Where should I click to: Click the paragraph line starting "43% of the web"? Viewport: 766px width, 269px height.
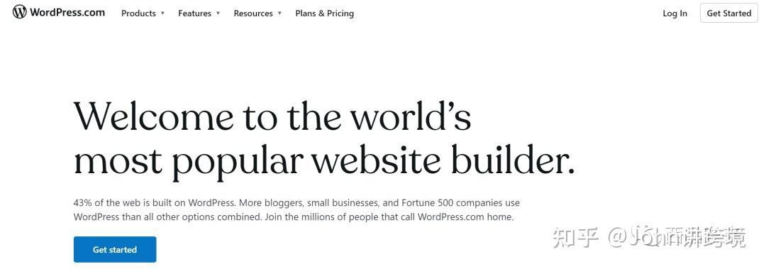point(296,202)
